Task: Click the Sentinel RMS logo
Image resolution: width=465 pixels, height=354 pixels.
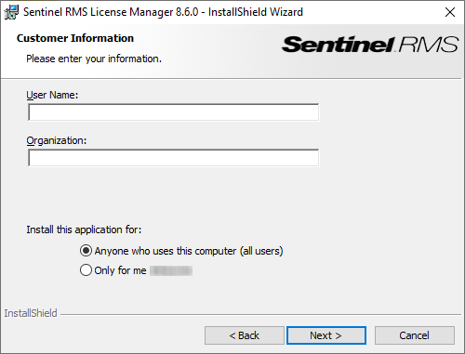Action: [x=370, y=45]
